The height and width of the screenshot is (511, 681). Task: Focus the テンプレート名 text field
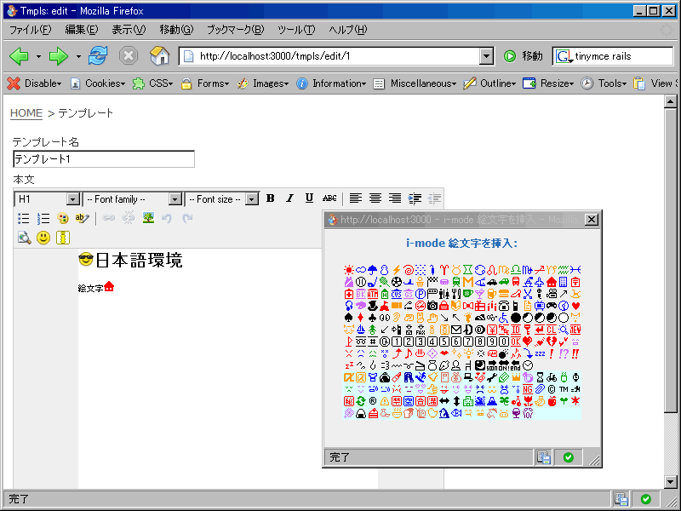pos(104,159)
